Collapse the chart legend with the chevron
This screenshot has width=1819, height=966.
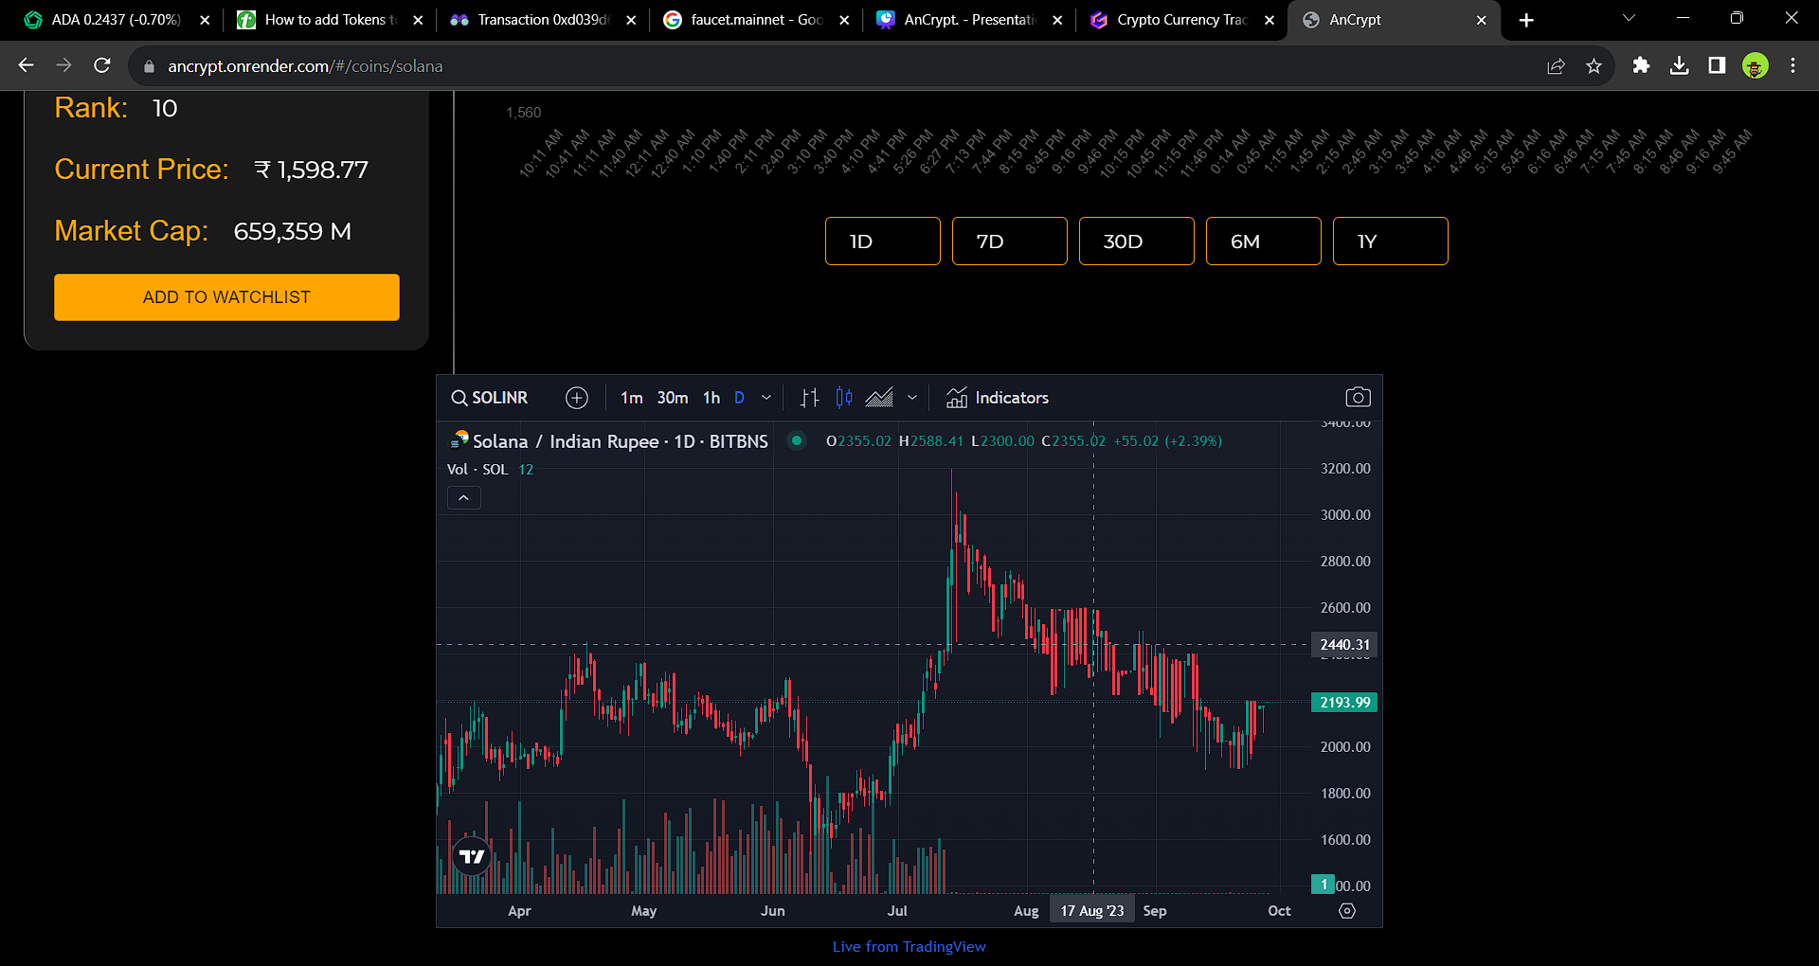click(x=464, y=498)
